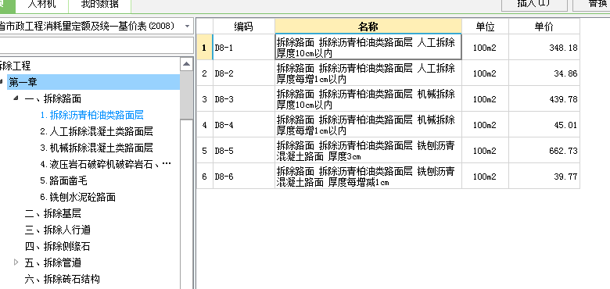Click the 拆除工程 tree root
Screen dimensions: 610x289
pyautogui.click(x=15, y=66)
